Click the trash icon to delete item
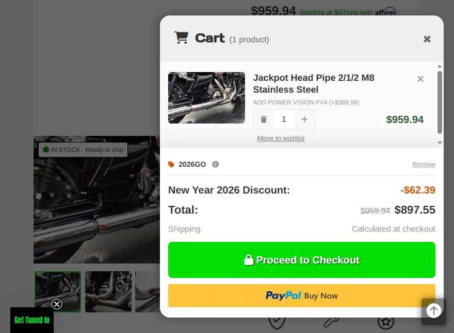 pyautogui.click(x=264, y=119)
